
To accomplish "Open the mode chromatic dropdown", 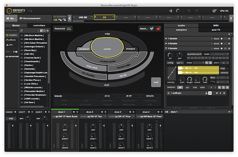I will pyautogui.click(x=220, y=54).
